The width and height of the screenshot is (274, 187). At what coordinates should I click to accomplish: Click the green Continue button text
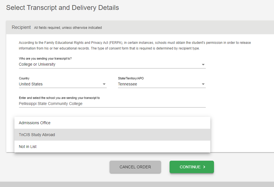click(190, 167)
